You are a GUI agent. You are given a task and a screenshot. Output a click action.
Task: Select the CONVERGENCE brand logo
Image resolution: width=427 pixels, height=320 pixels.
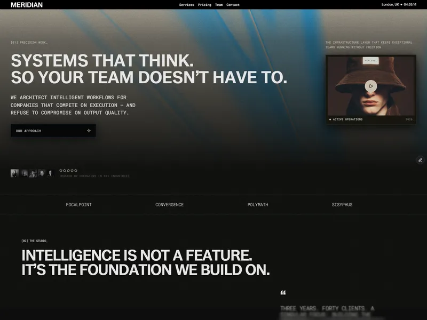[169, 205]
